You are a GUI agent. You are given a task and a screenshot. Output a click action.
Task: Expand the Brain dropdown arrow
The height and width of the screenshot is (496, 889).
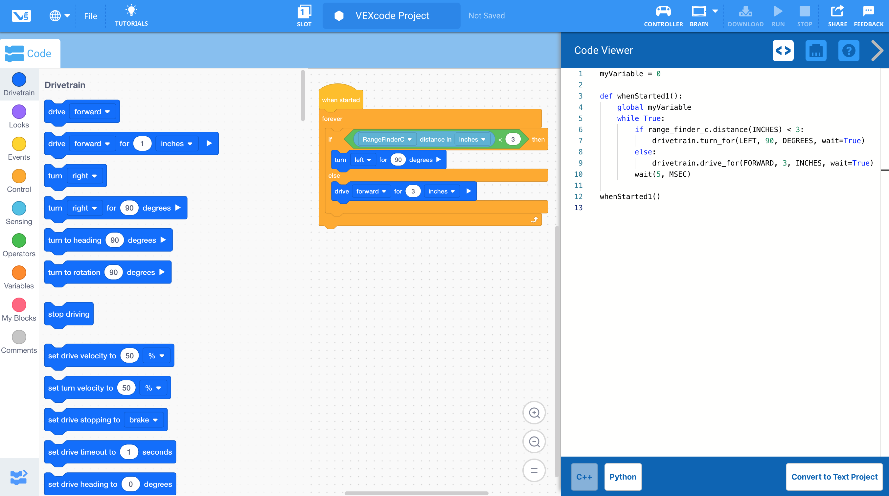tap(716, 11)
